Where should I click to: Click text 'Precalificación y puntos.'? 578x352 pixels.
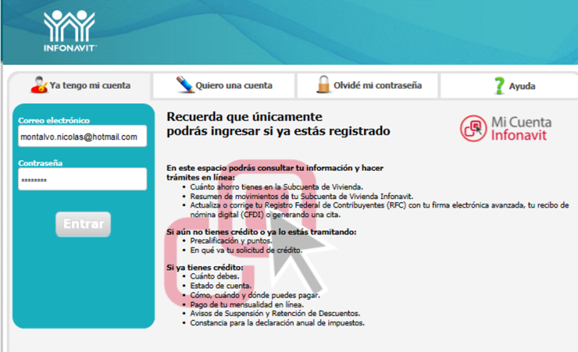[x=231, y=241]
